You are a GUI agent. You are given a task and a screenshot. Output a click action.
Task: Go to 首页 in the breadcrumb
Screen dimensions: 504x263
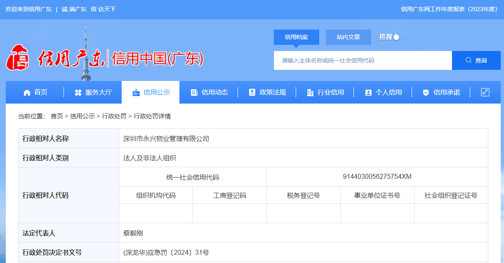pos(57,116)
